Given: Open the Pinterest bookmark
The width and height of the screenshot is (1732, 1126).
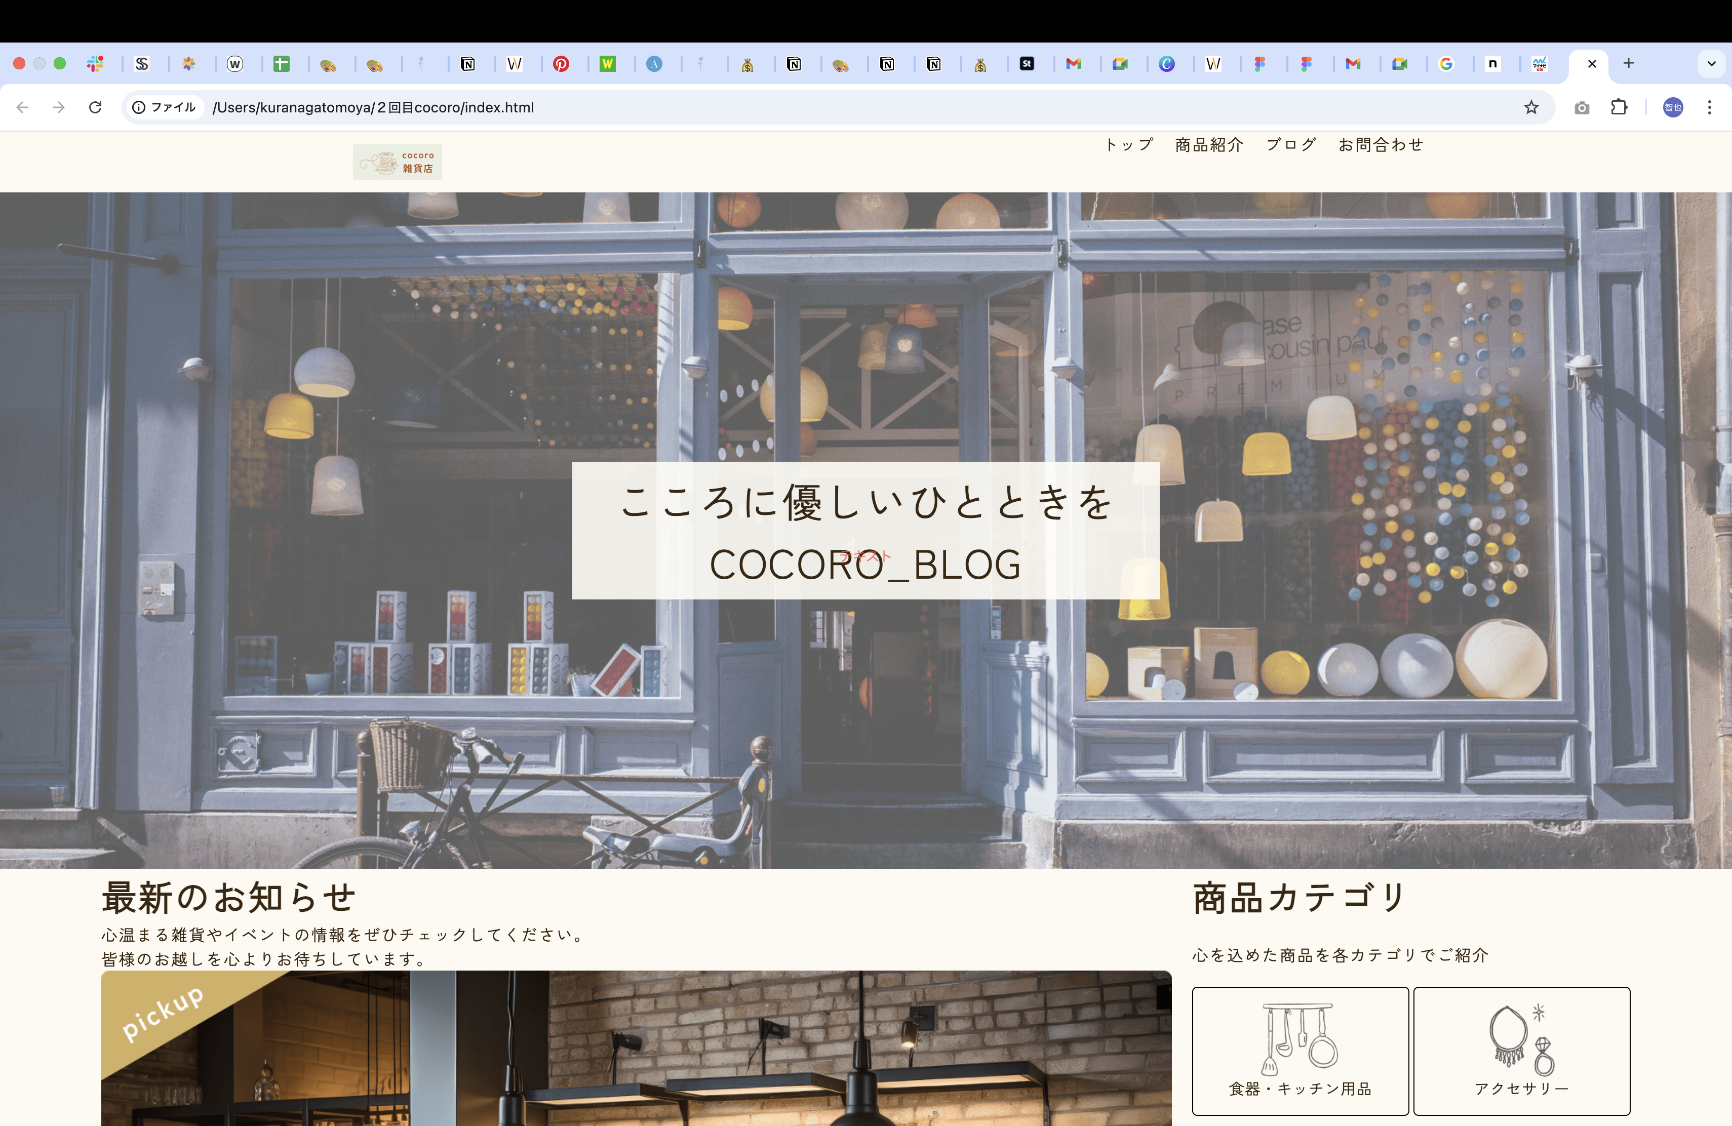Looking at the screenshot, I should click(x=560, y=64).
